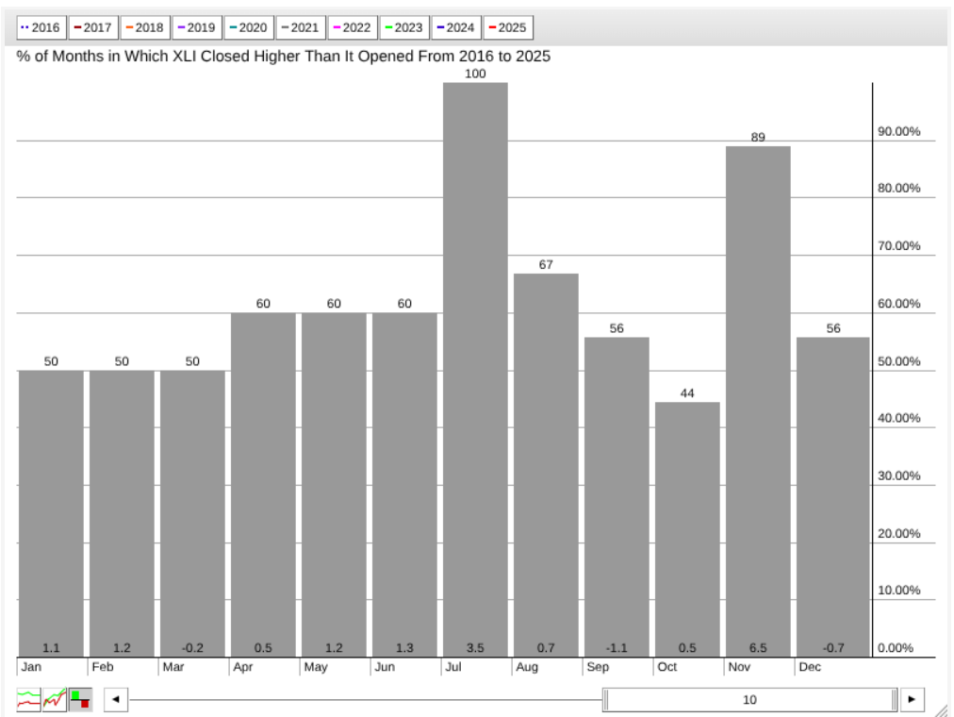Click the 50.00% y-axis label

click(x=898, y=361)
